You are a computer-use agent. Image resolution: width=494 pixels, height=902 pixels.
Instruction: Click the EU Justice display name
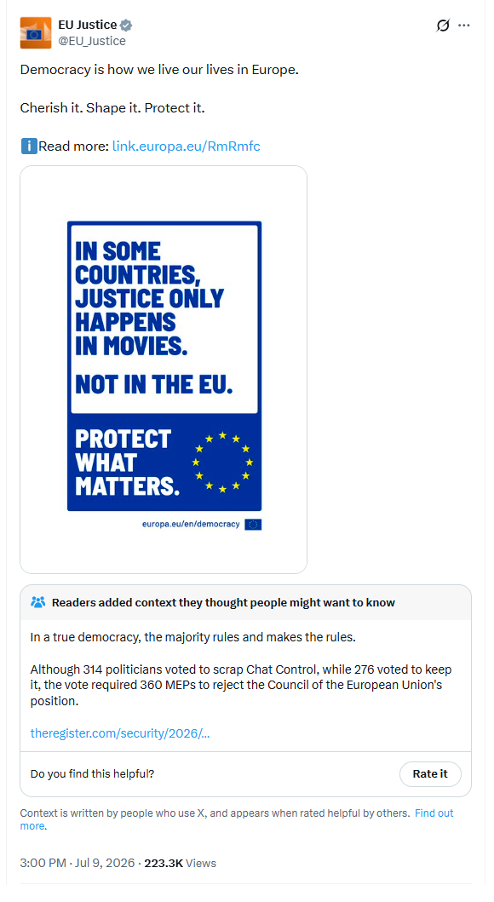pyautogui.click(x=88, y=25)
